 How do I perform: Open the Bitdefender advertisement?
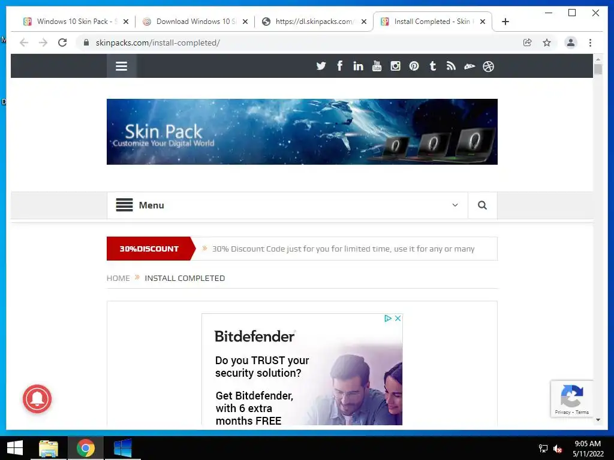[302, 370]
